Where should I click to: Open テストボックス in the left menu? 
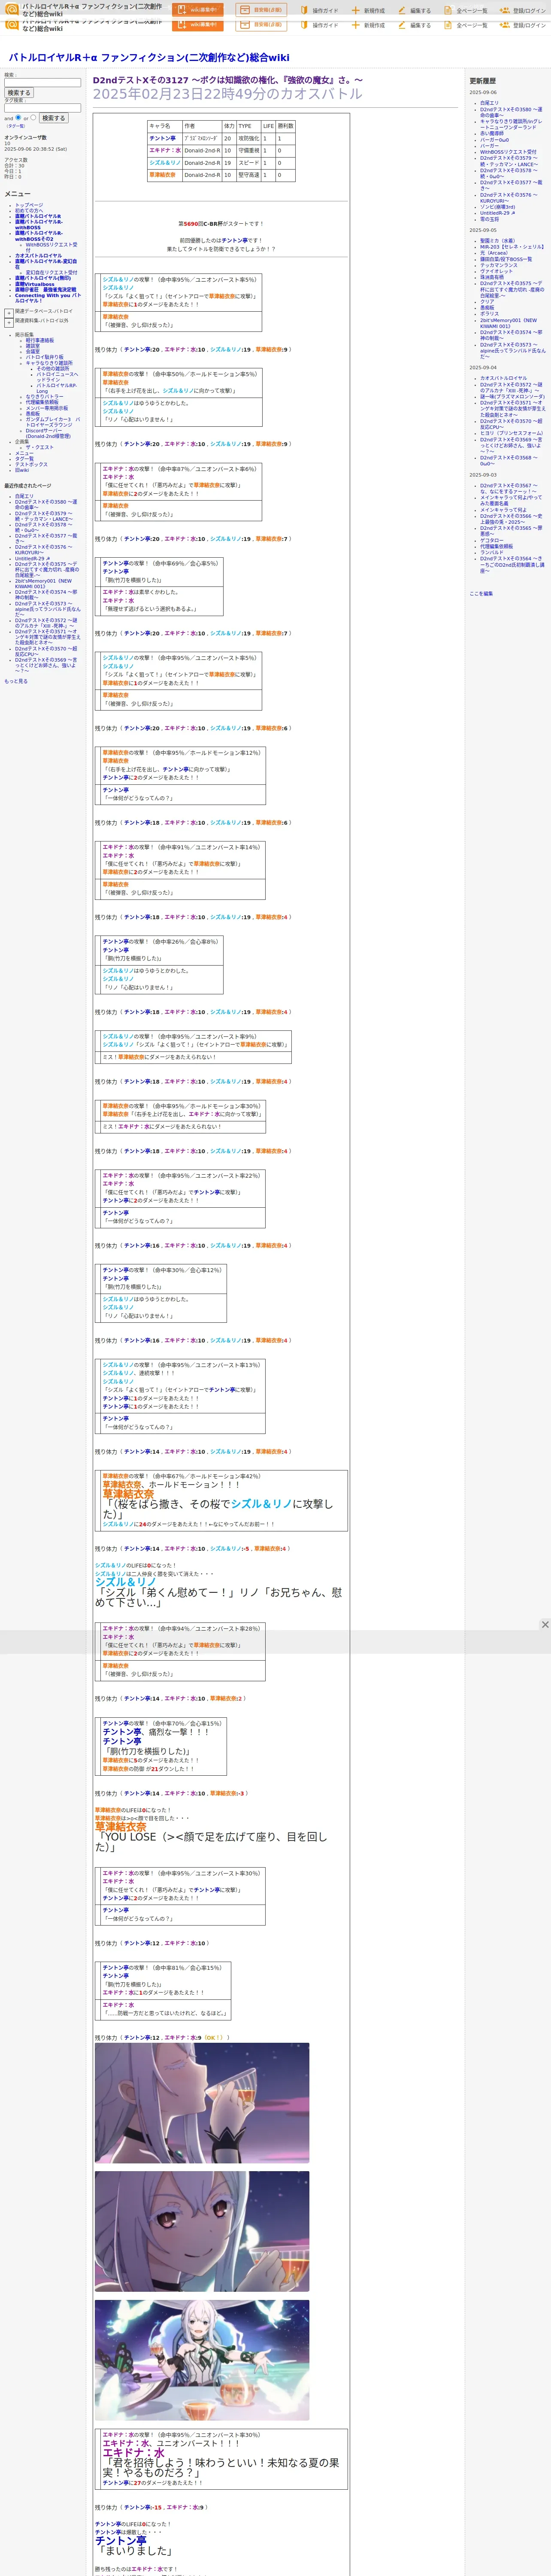[31, 464]
